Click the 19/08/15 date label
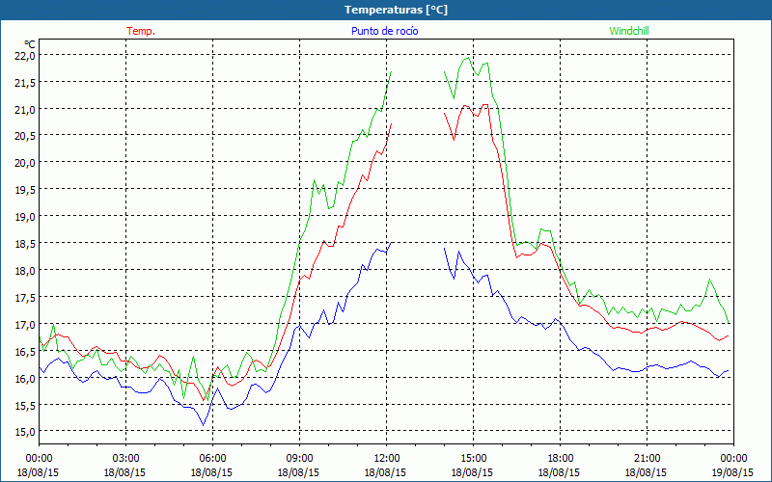Viewport: 772px width, 482px height. point(732,472)
